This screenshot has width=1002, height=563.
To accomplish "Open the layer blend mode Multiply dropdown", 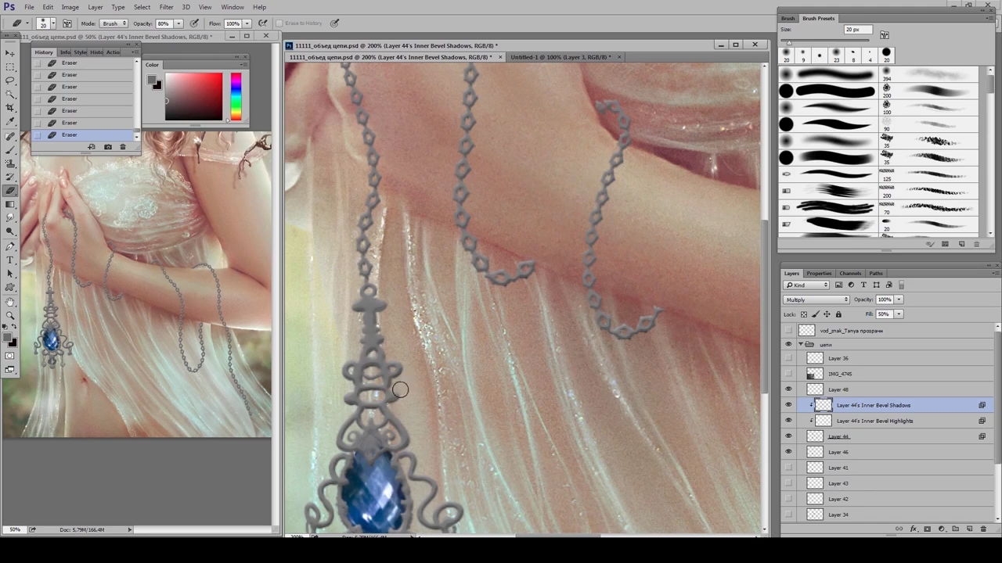I will (x=816, y=299).
